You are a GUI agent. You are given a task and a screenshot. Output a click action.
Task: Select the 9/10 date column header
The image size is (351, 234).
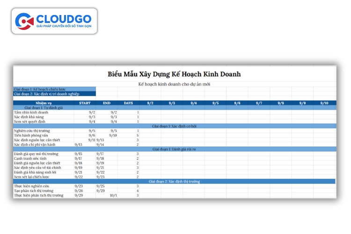[x=324, y=102]
